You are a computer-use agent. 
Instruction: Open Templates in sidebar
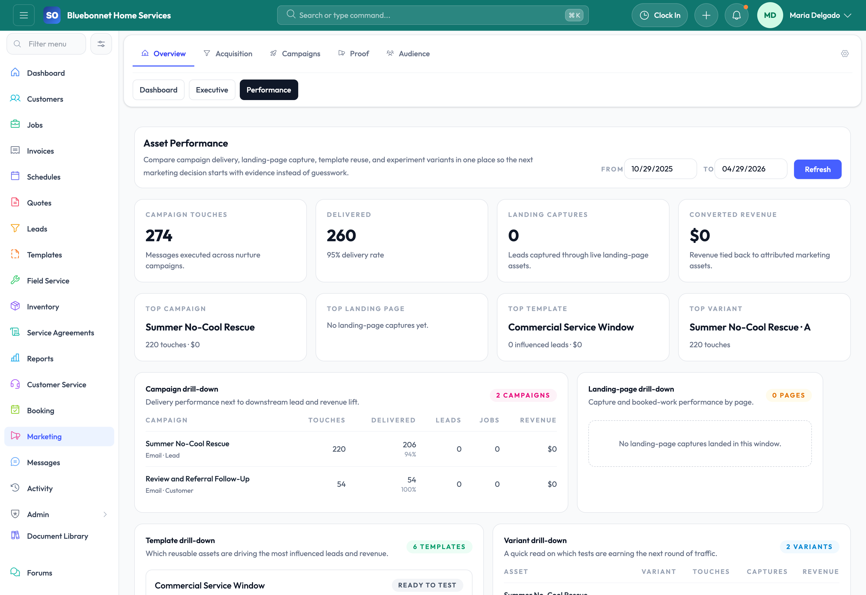pos(59,255)
